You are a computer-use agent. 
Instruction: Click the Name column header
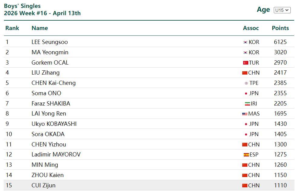tap(40, 28)
